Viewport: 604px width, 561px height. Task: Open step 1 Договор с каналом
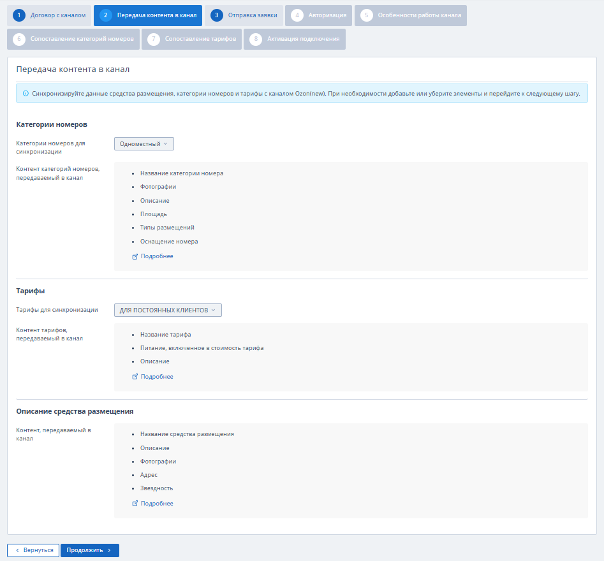coord(49,15)
